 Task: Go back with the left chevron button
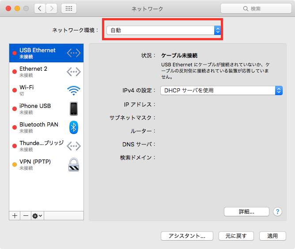pos(40,8)
